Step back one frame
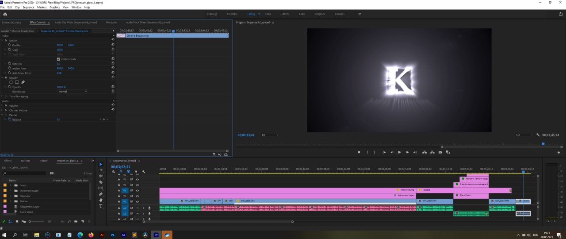566x239 pixels. [x=392, y=152]
